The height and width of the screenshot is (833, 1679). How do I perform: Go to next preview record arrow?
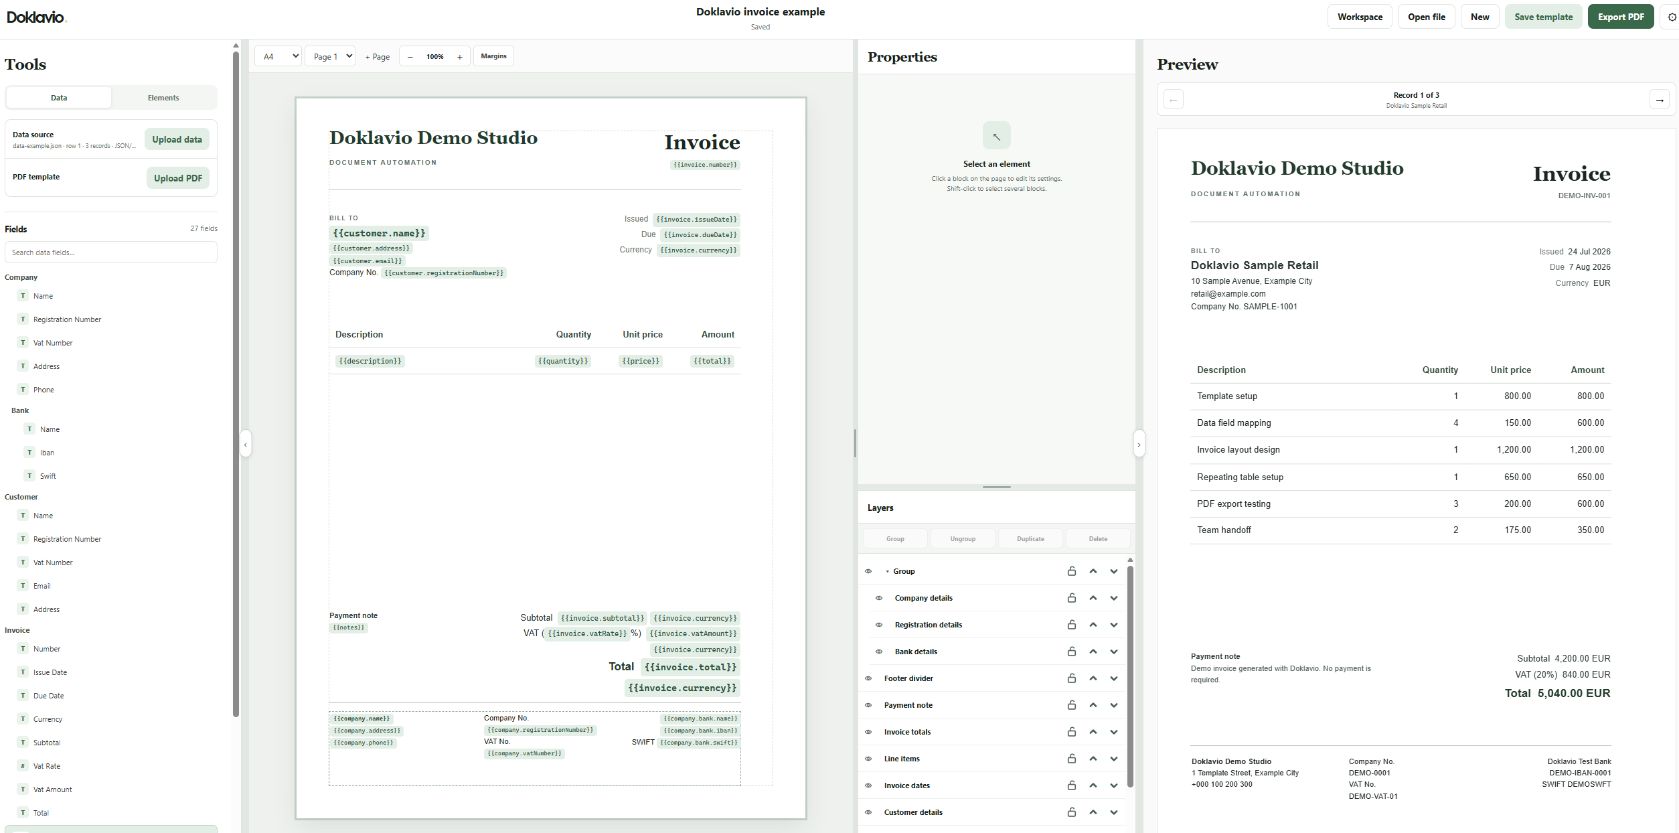[1659, 100]
